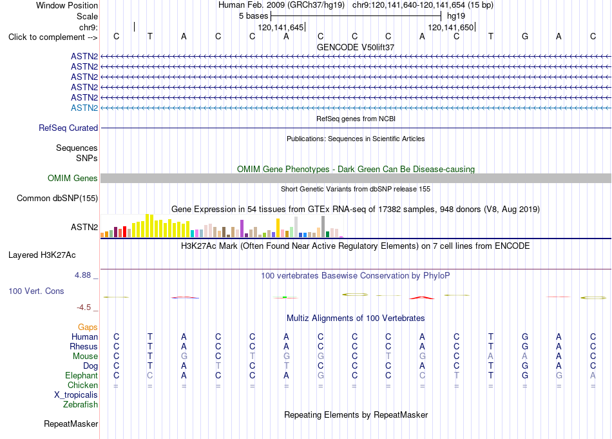612x439 pixels.
Task: Click the 4.88 conservation upper limit value
Action: click(x=82, y=275)
